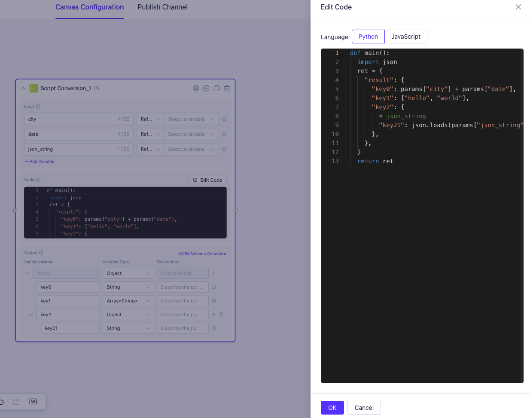
Task: Remove the city input variable
Action: point(224,119)
